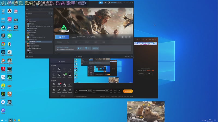Click the screen icon at the start of the bottom basic tools row
Viewport: 218px width, 122px height.
pos(54,91)
